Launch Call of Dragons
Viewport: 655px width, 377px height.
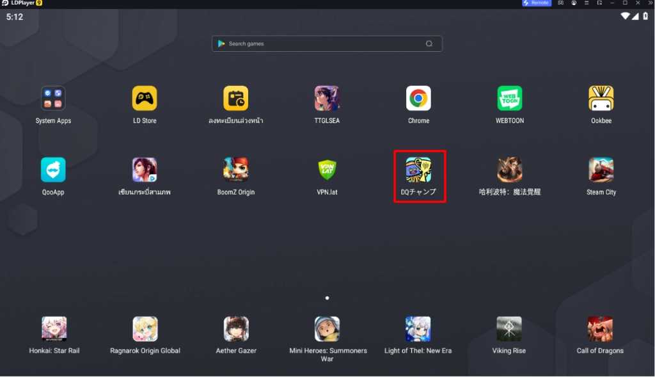(x=600, y=329)
